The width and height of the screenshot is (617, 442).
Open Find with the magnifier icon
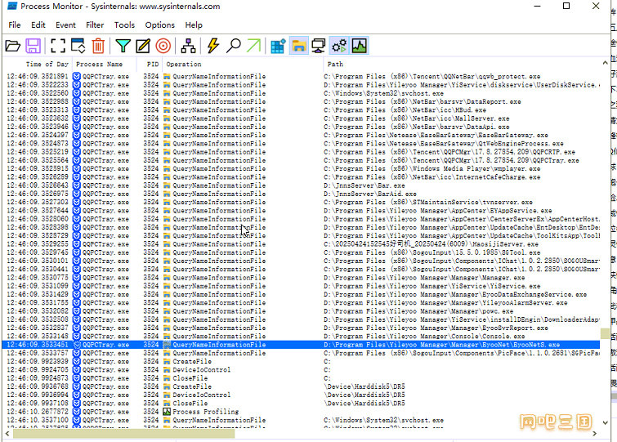point(234,46)
